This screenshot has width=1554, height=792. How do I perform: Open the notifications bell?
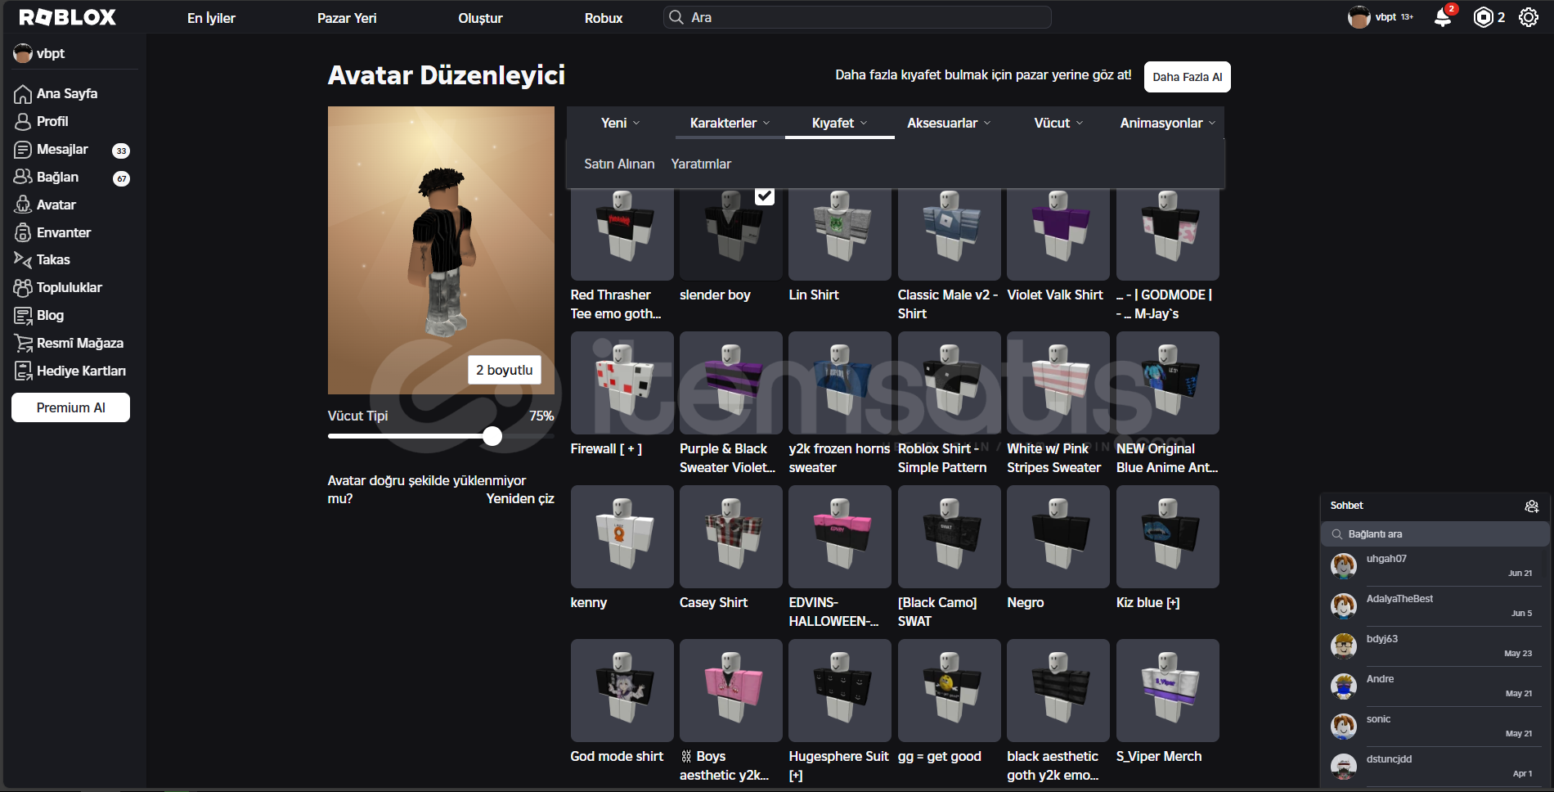pyautogui.click(x=1443, y=17)
